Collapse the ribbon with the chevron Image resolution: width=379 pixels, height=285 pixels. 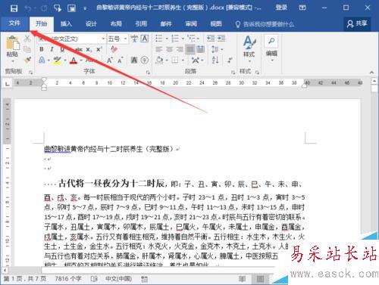pyautogui.click(x=371, y=73)
